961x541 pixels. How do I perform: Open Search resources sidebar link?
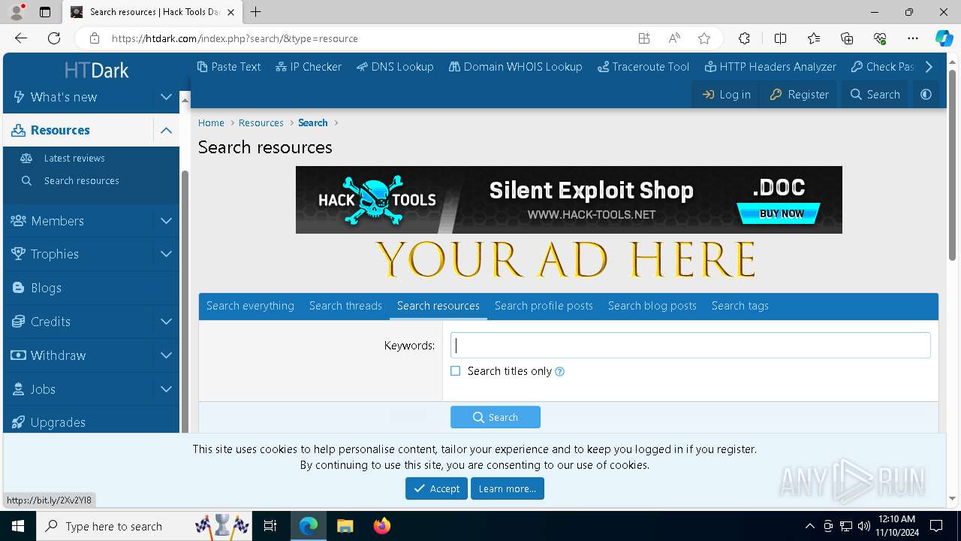81,181
